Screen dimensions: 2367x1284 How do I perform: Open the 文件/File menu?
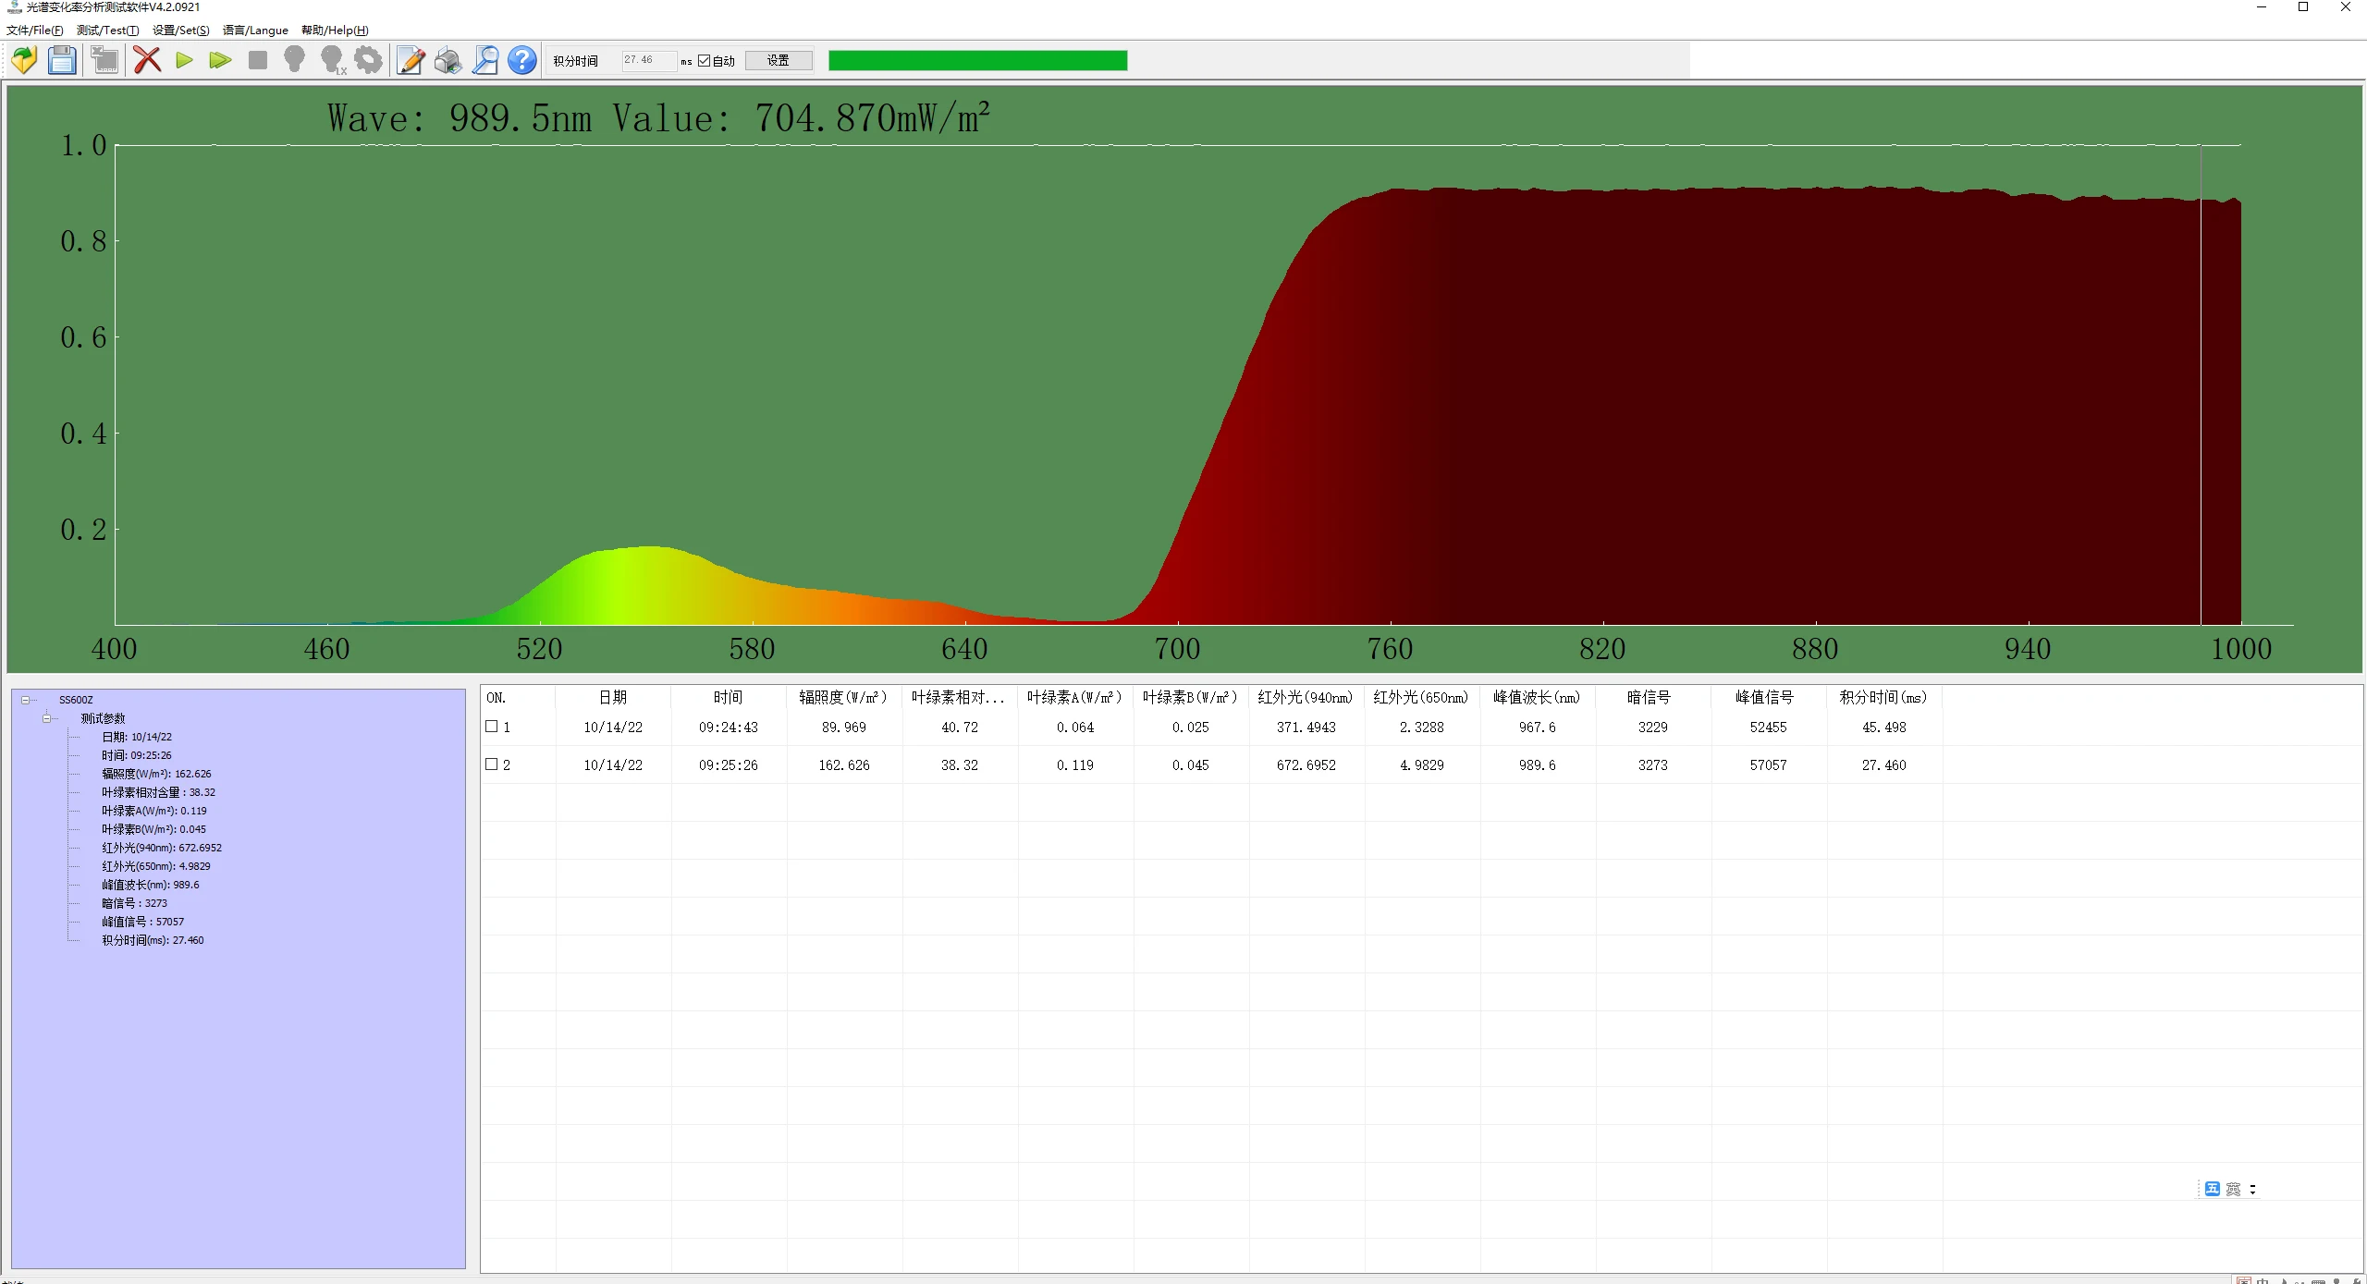(x=34, y=31)
